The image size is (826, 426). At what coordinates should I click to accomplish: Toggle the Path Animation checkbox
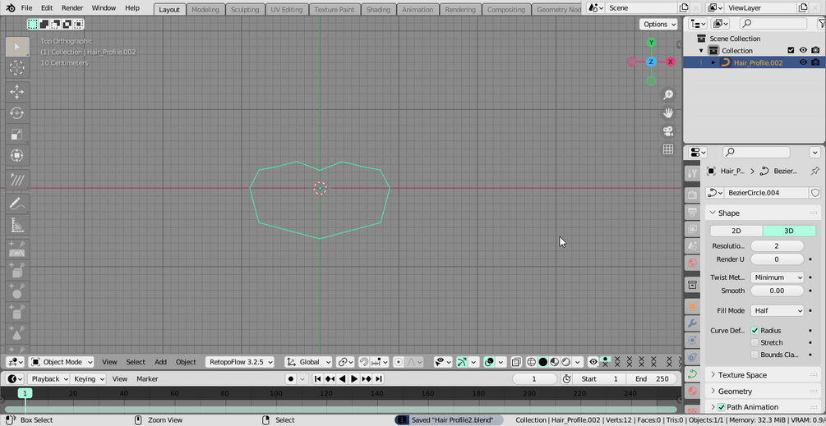pyautogui.click(x=721, y=407)
